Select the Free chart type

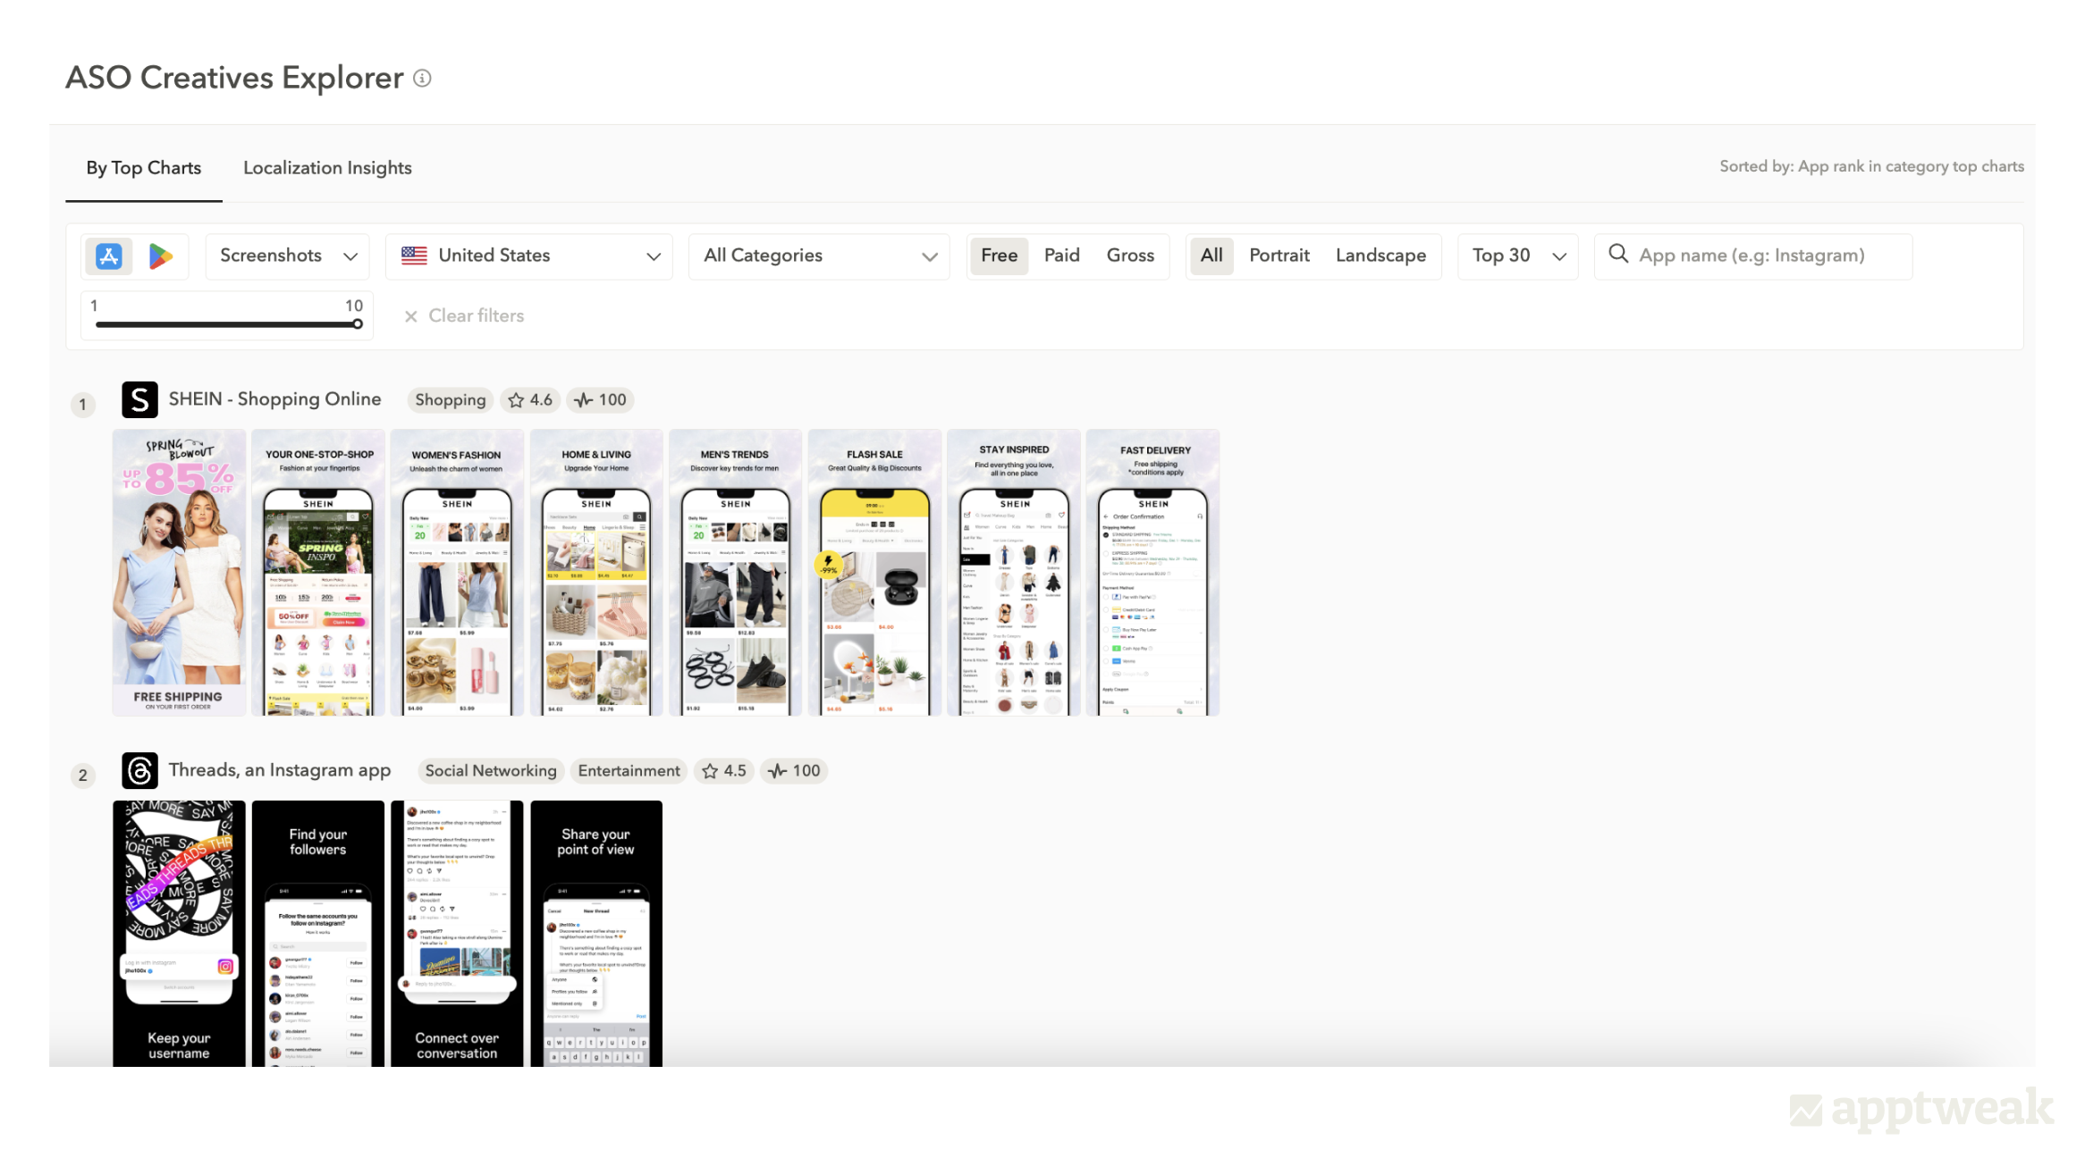[x=999, y=256]
